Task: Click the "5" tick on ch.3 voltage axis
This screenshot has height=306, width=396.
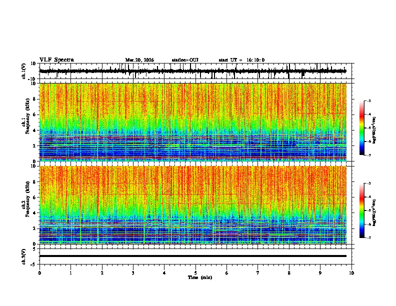Action: pyautogui.click(x=34, y=249)
